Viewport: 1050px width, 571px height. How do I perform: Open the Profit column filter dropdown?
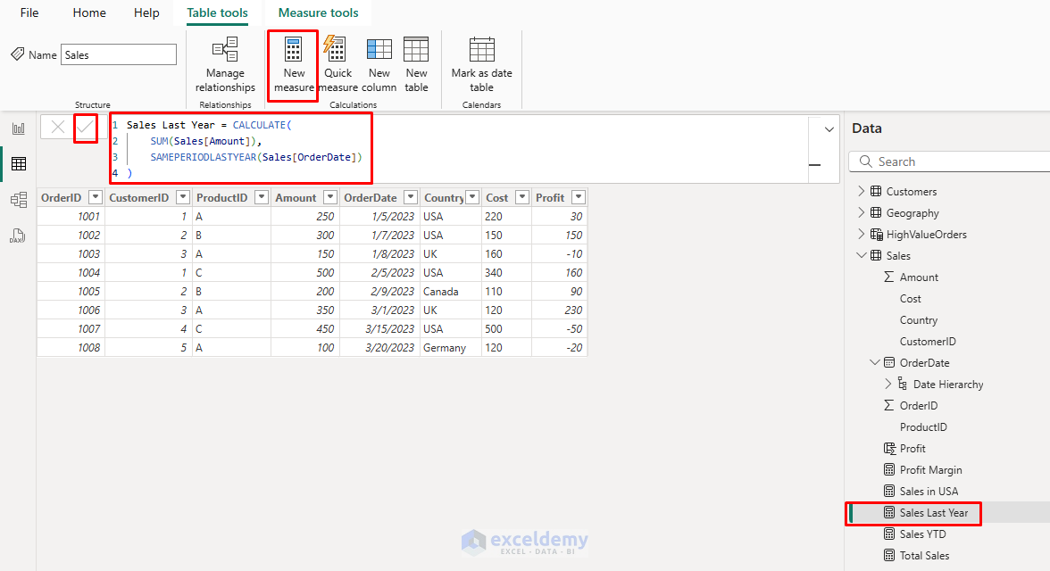(x=579, y=197)
